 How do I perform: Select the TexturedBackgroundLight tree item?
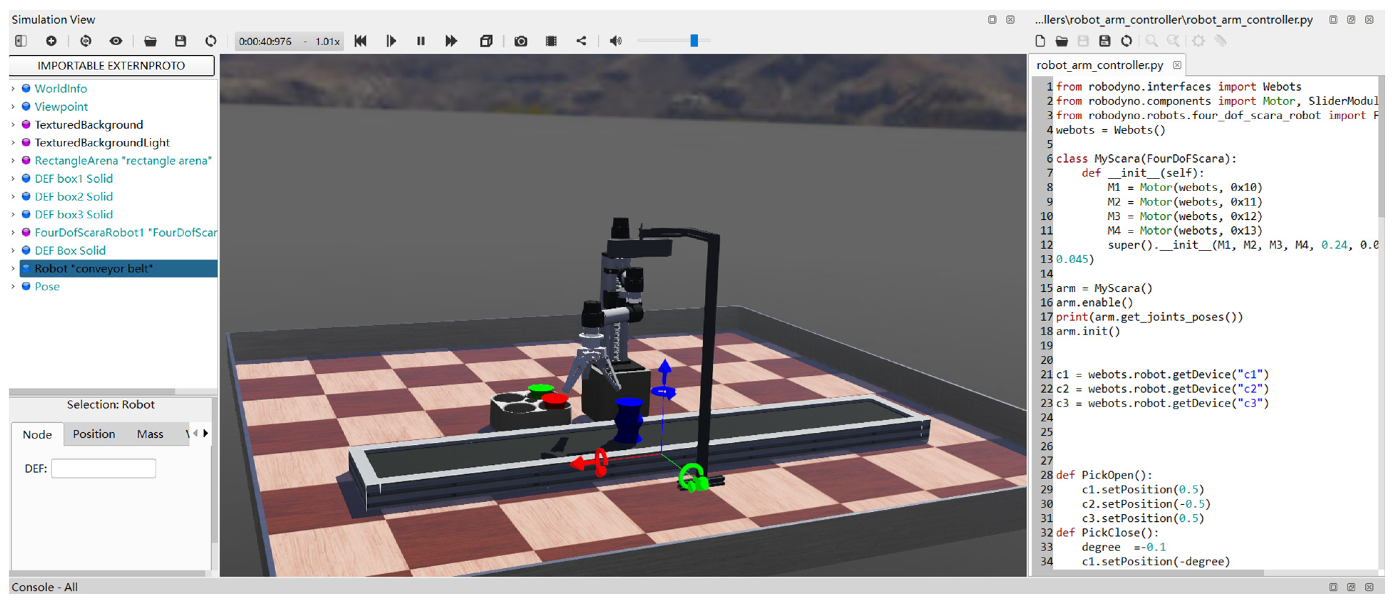click(x=102, y=142)
